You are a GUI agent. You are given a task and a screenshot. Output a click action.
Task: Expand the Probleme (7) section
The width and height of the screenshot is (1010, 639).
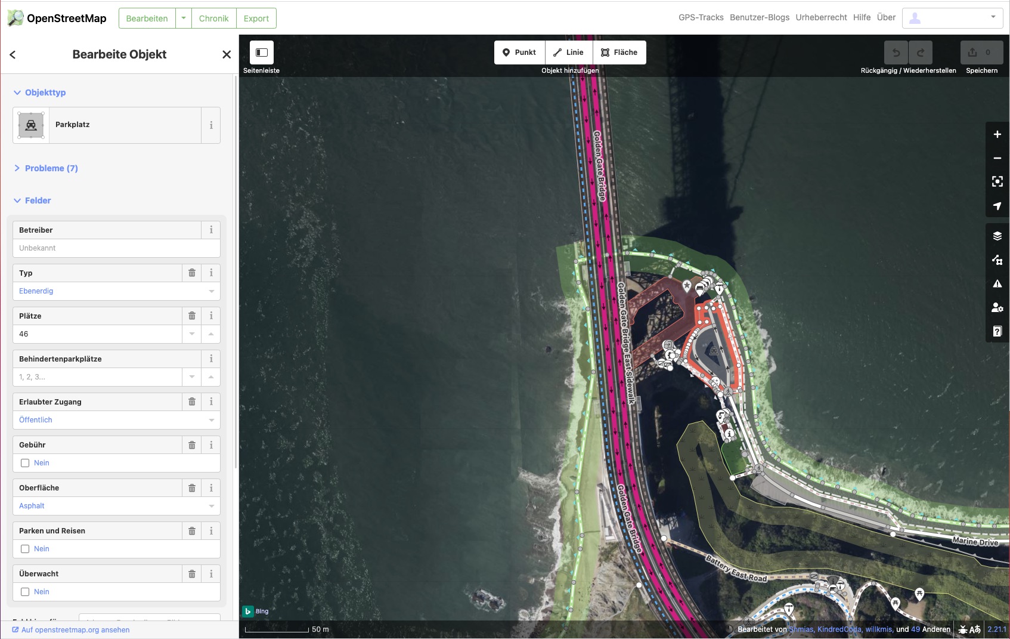pyautogui.click(x=45, y=168)
